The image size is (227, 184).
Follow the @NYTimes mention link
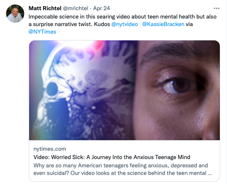(x=42, y=32)
